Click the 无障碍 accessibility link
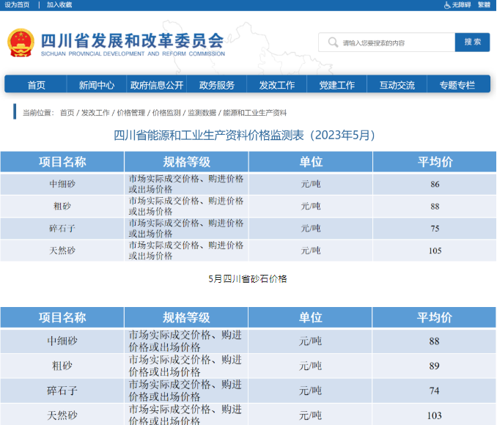 pos(460,5)
